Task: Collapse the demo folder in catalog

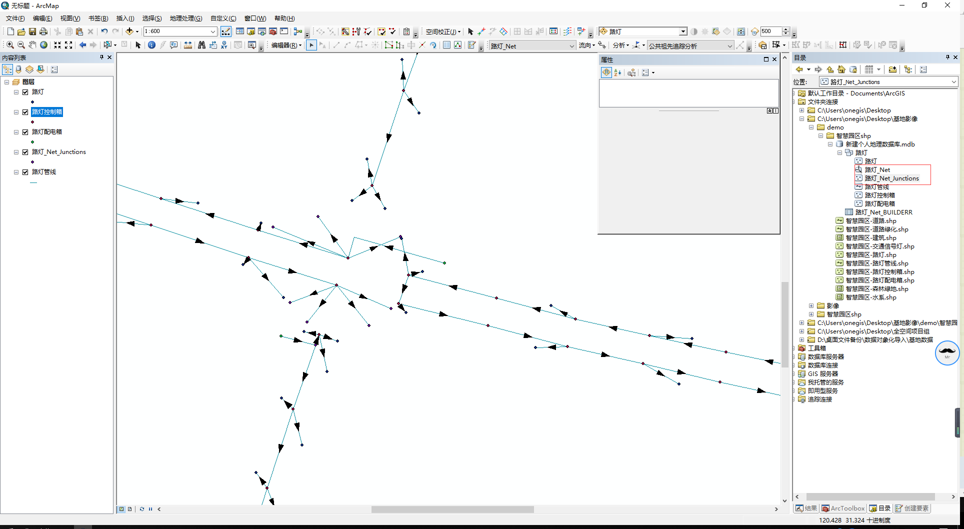Action: [x=811, y=127]
